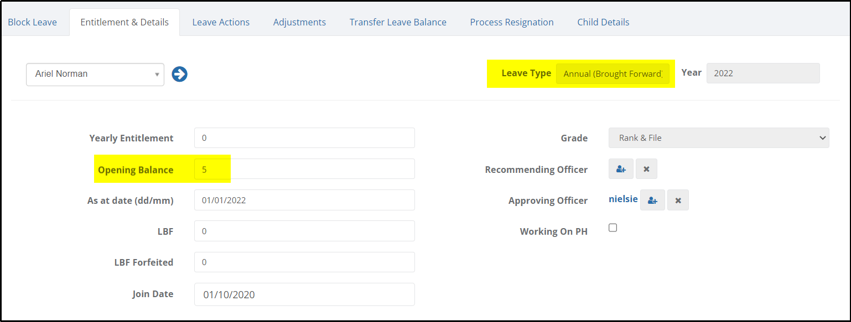Switch to the Block Leave tab

point(32,22)
